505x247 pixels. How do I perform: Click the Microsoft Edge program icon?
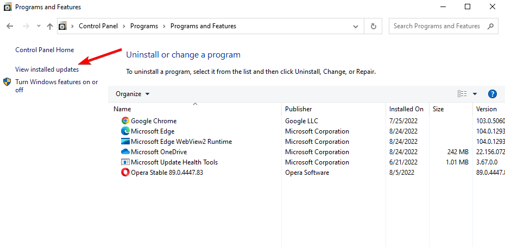[x=125, y=131]
